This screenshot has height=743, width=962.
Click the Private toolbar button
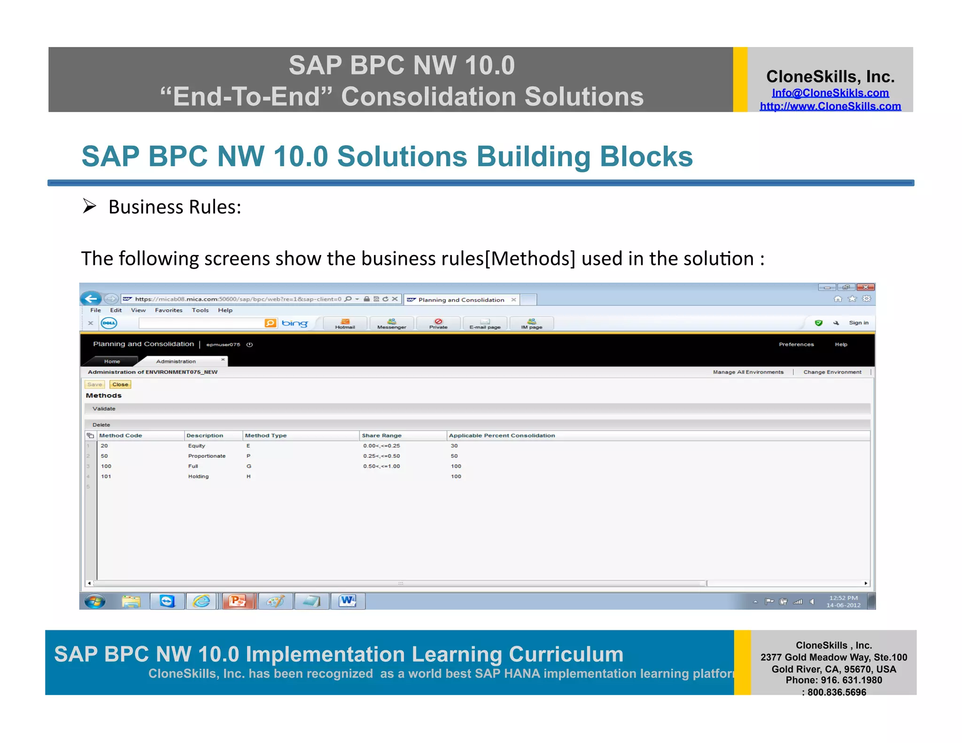click(438, 324)
